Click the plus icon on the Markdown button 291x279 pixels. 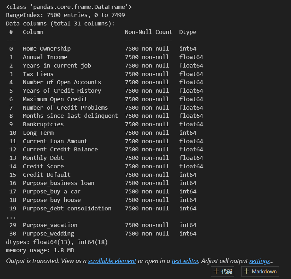point(247,271)
